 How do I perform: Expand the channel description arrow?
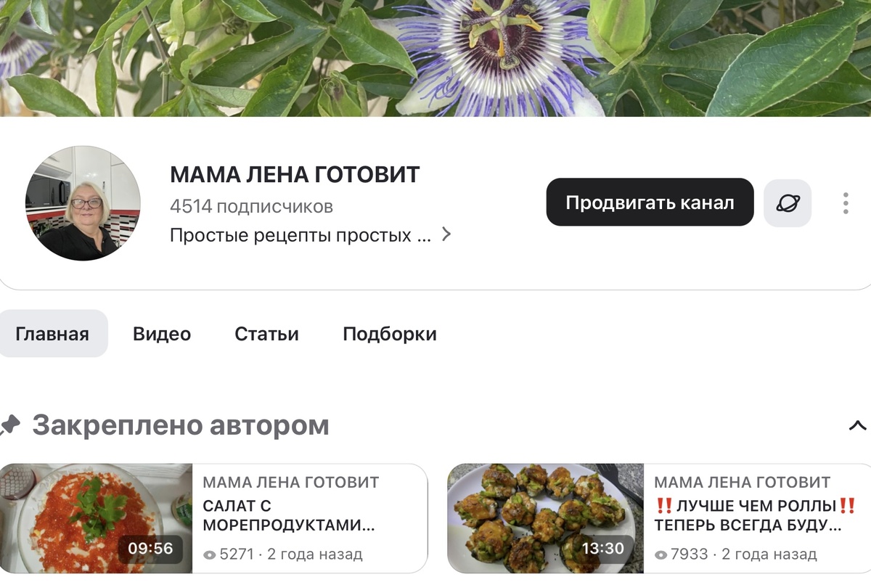click(446, 234)
